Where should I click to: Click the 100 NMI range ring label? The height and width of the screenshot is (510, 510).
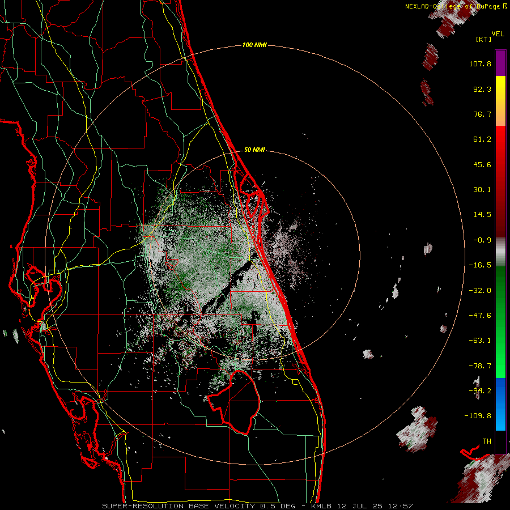click(x=254, y=45)
